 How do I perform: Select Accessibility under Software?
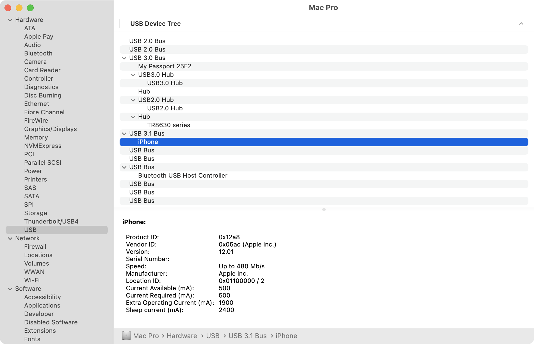pyautogui.click(x=42, y=297)
